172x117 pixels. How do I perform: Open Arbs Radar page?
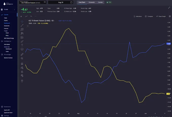(x=7, y=44)
